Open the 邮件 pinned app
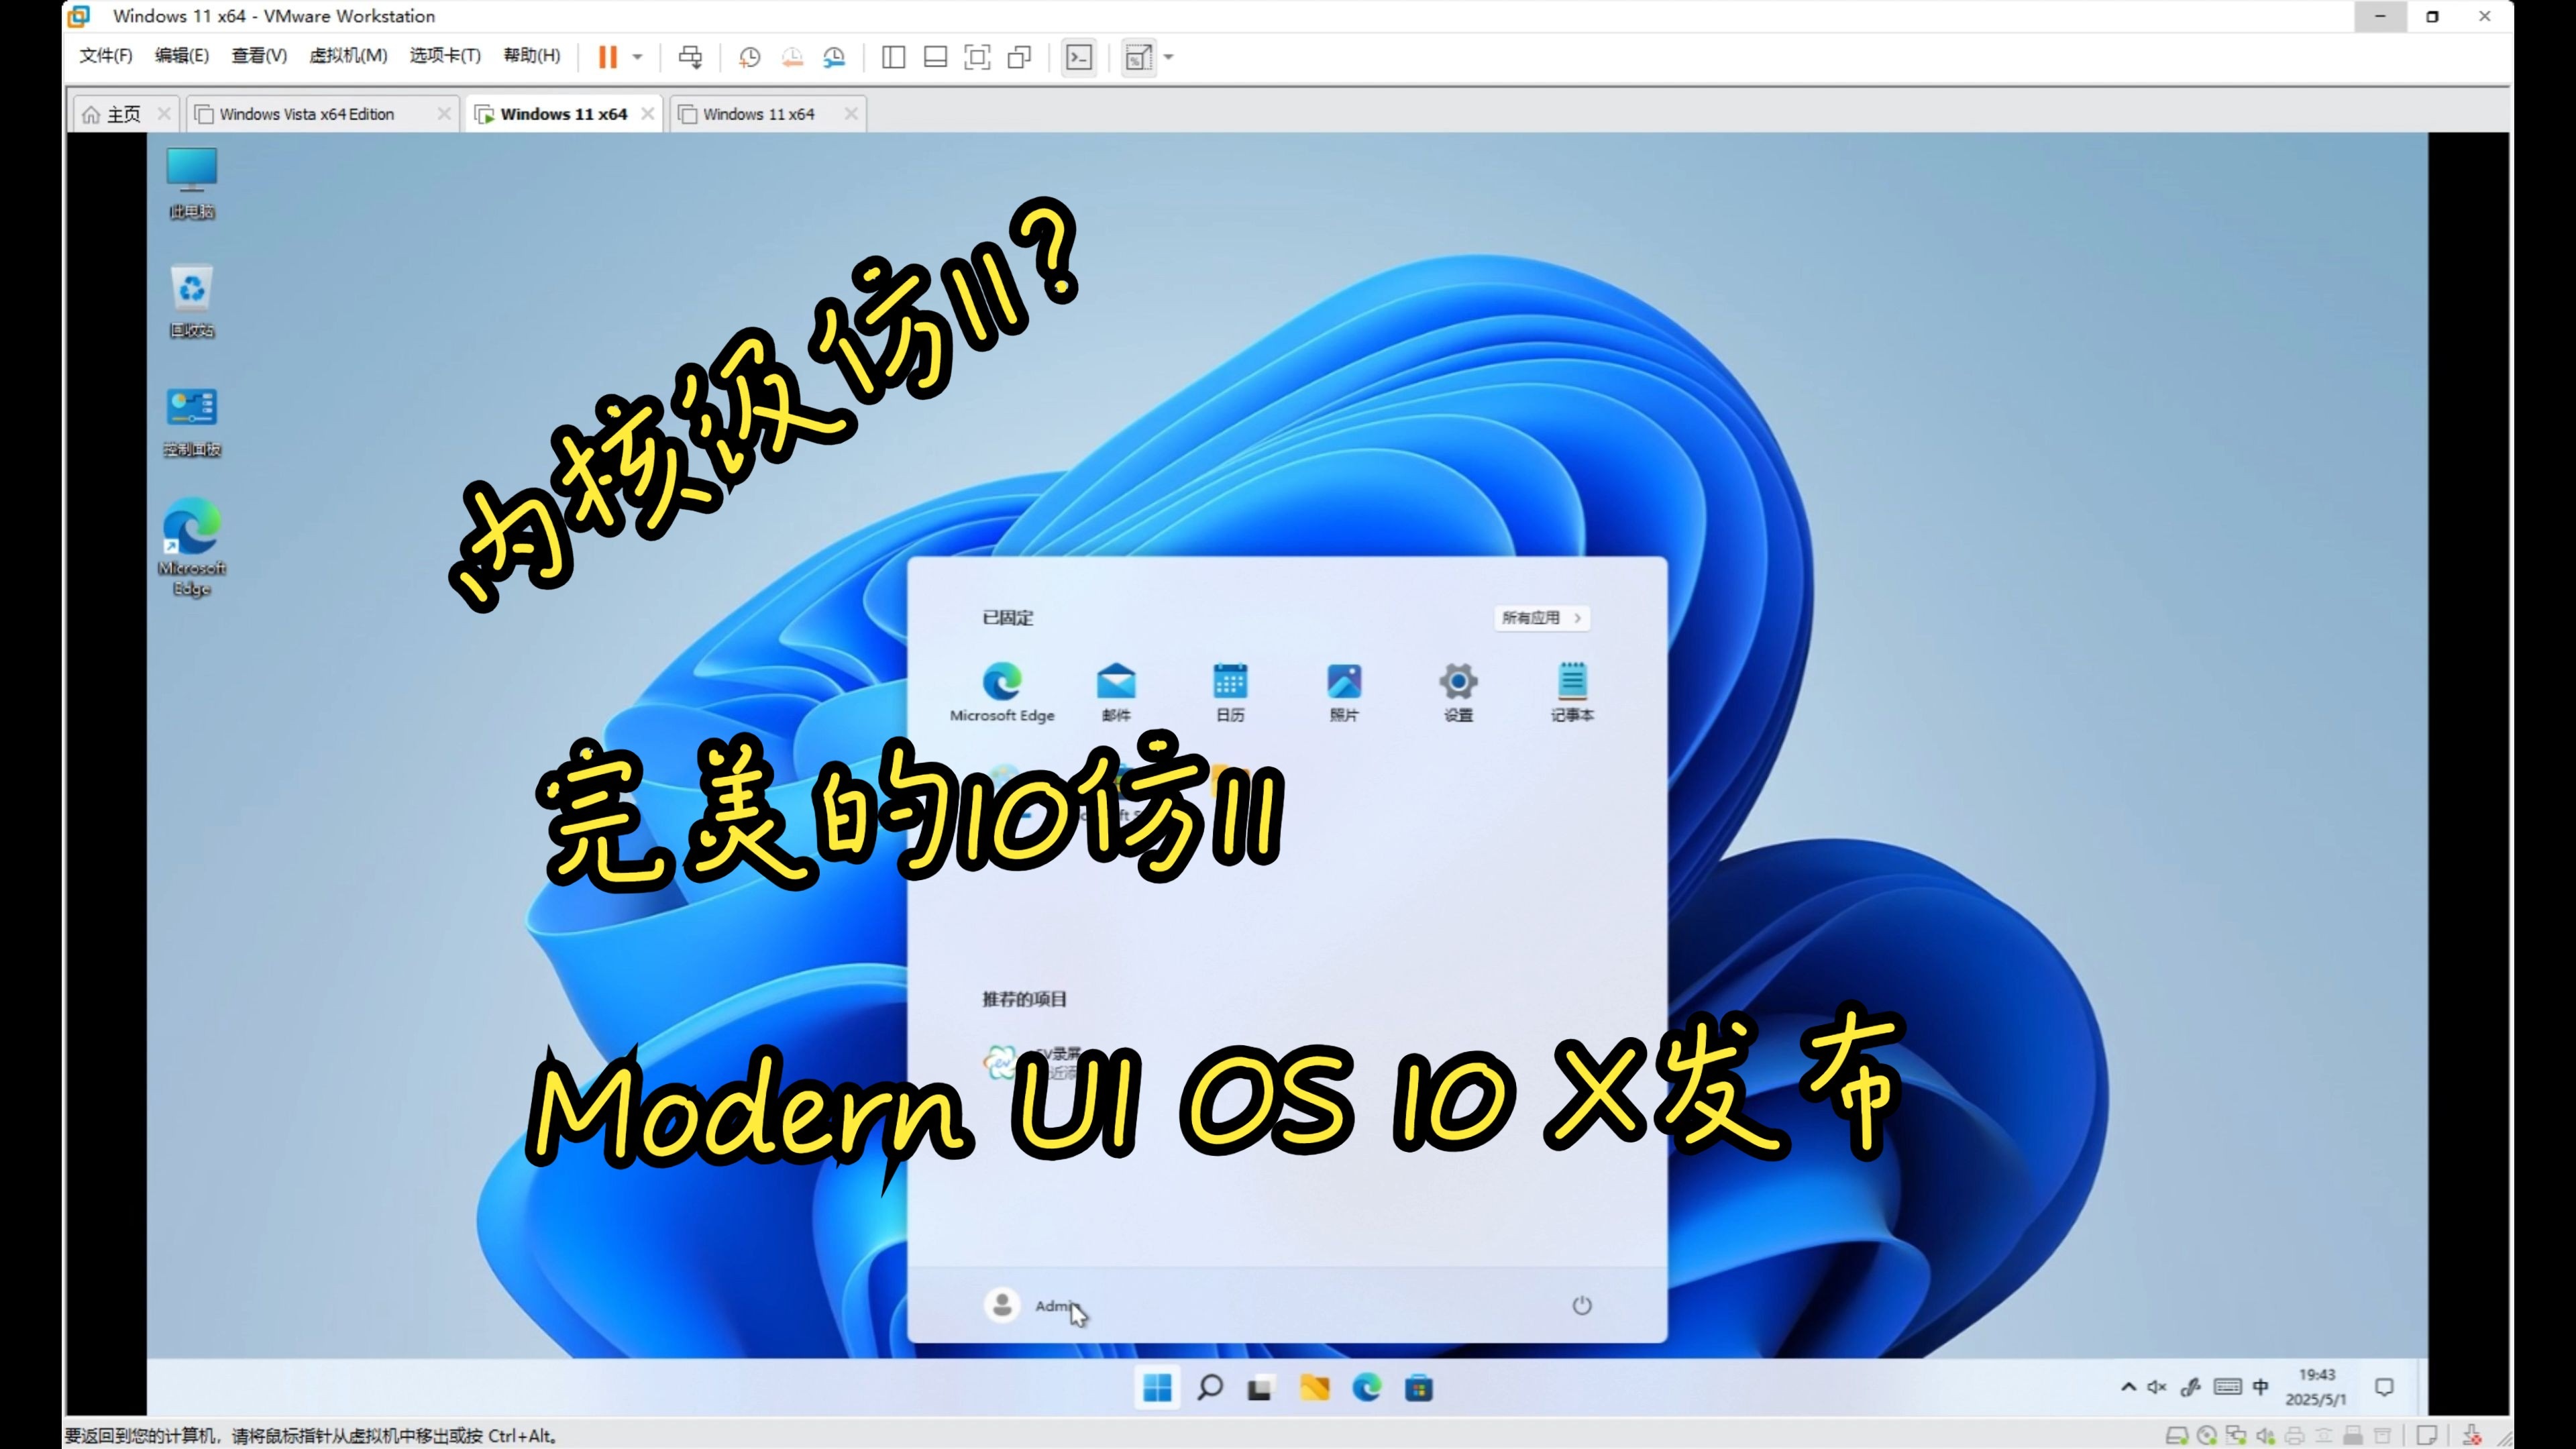This screenshot has width=2576, height=1449. tap(1116, 692)
